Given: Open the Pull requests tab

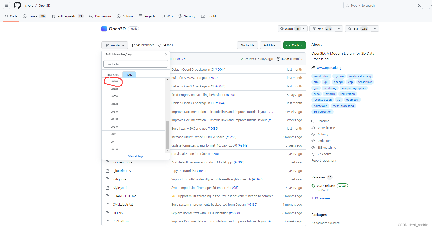Looking at the screenshot, I should 68,16.
